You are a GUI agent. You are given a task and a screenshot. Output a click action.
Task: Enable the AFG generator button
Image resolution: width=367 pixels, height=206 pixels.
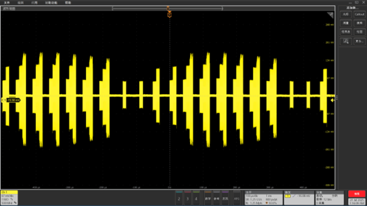(237, 198)
